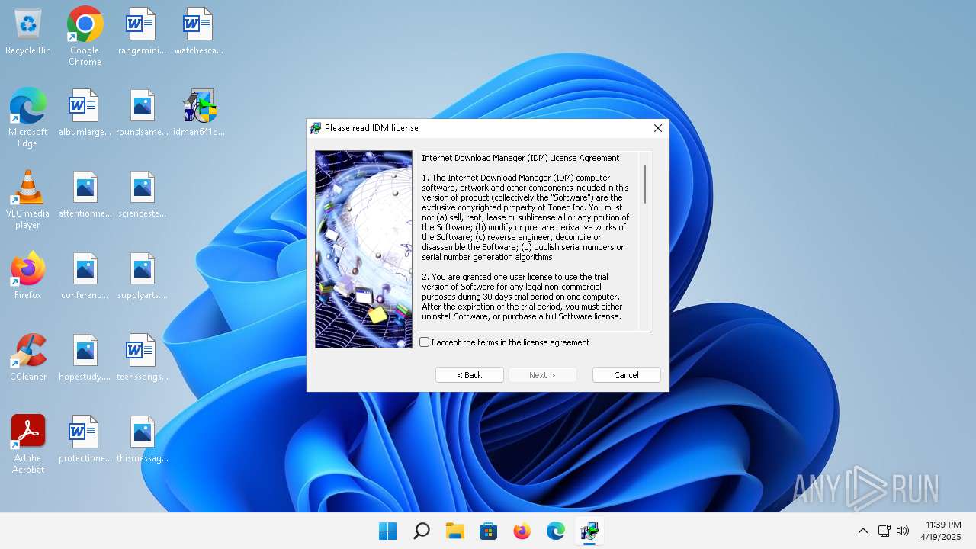Image resolution: width=976 pixels, height=549 pixels.
Task: Select the attentionne image file icon
Action: 85,195
